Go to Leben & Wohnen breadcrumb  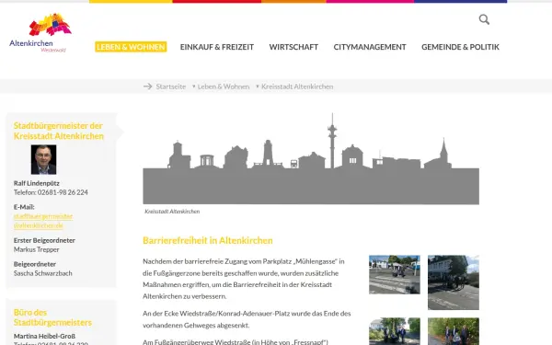point(224,86)
